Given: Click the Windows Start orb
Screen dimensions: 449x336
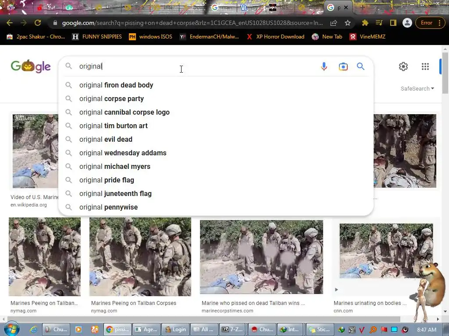Looking at the screenshot, I should pyautogui.click(x=11, y=329).
